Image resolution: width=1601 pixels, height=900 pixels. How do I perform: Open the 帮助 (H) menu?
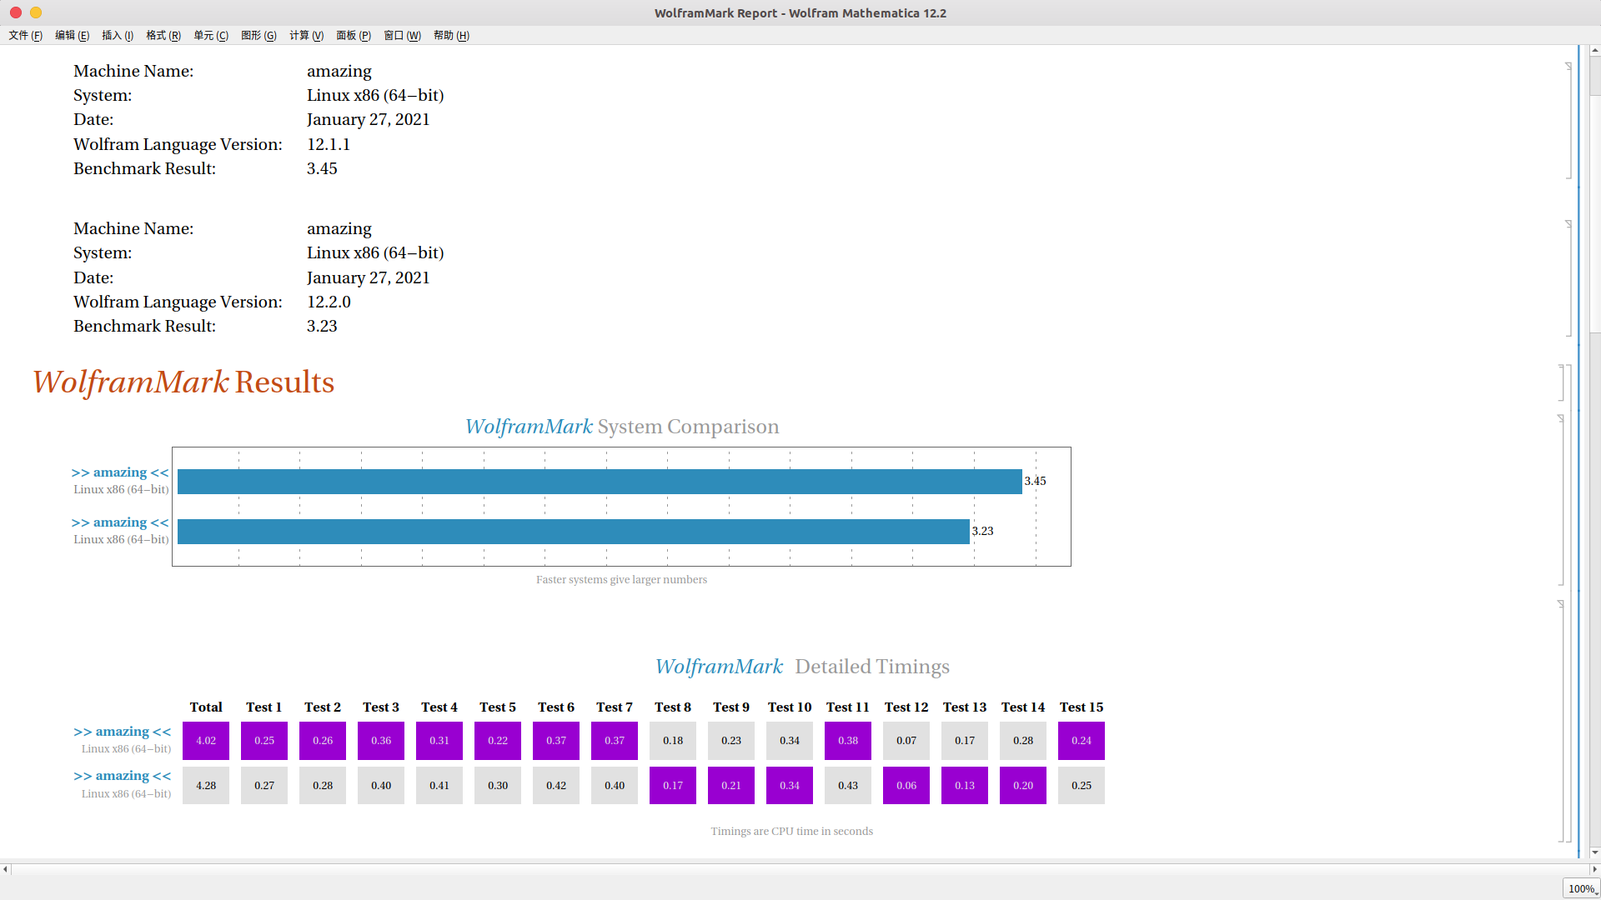[451, 35]
